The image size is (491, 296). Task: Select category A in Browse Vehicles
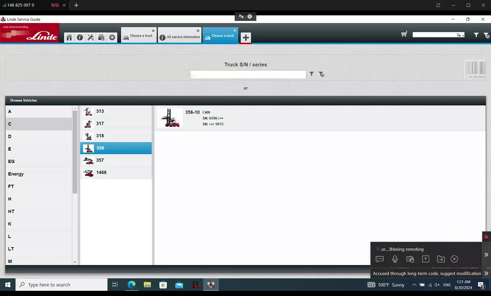click(39, 112)
